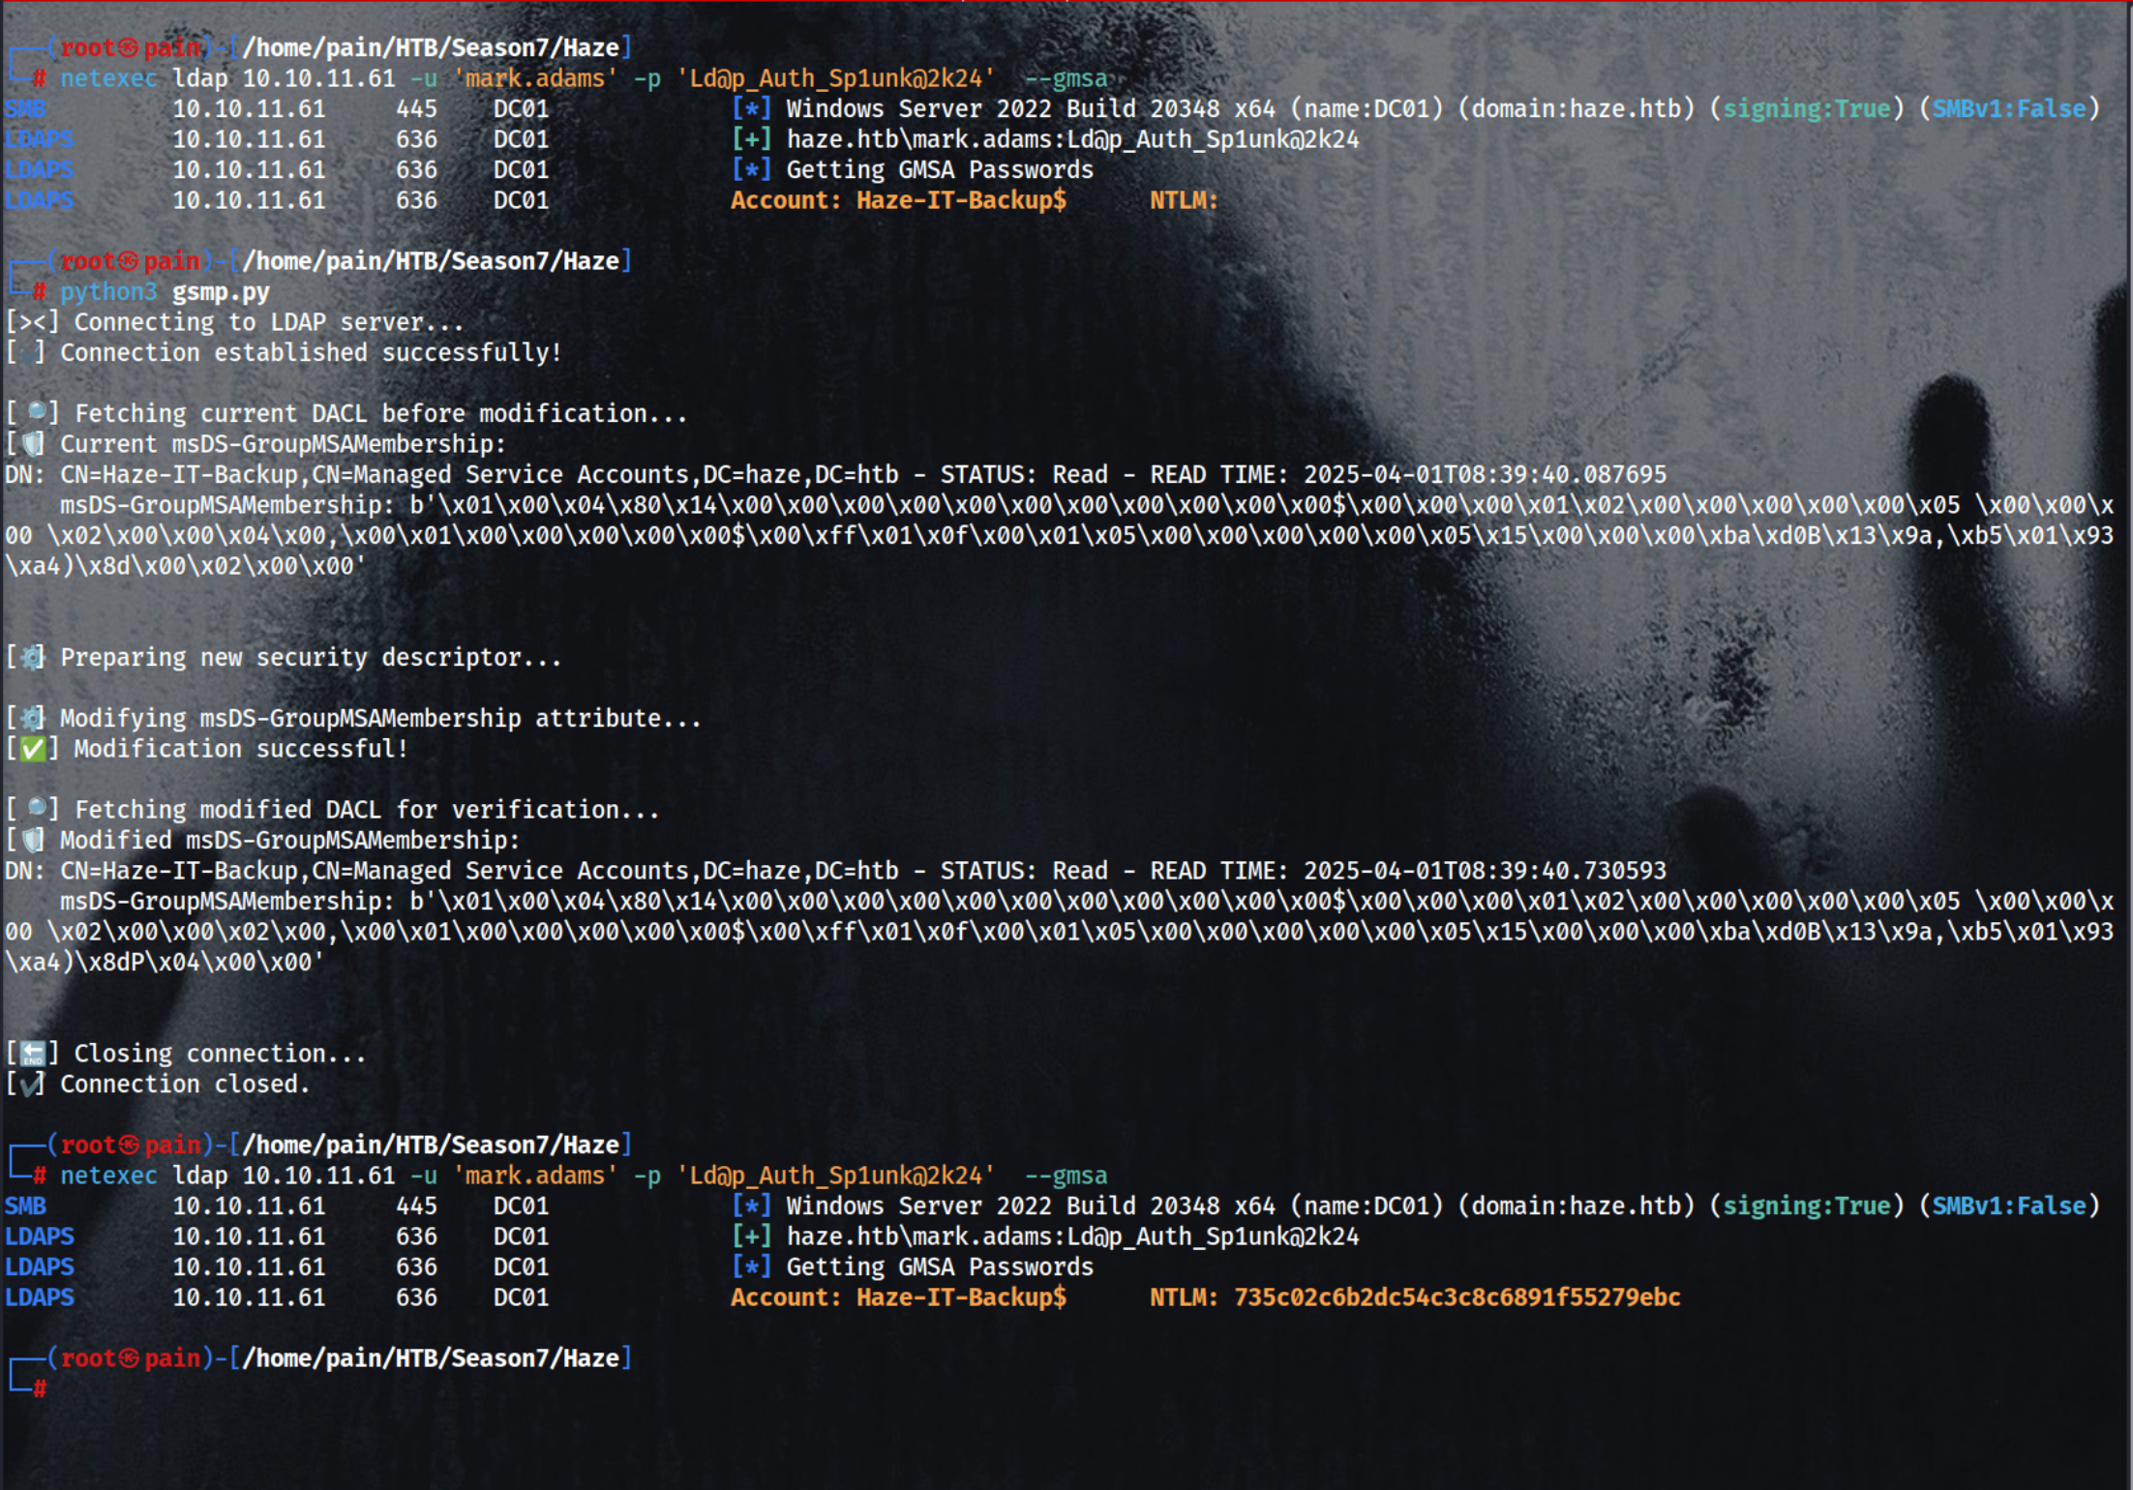The width and height of the screenshot is (2133, 1490).
Task: Click magnifier emoji beside Fetching current DACL
Action: point(37,412)
